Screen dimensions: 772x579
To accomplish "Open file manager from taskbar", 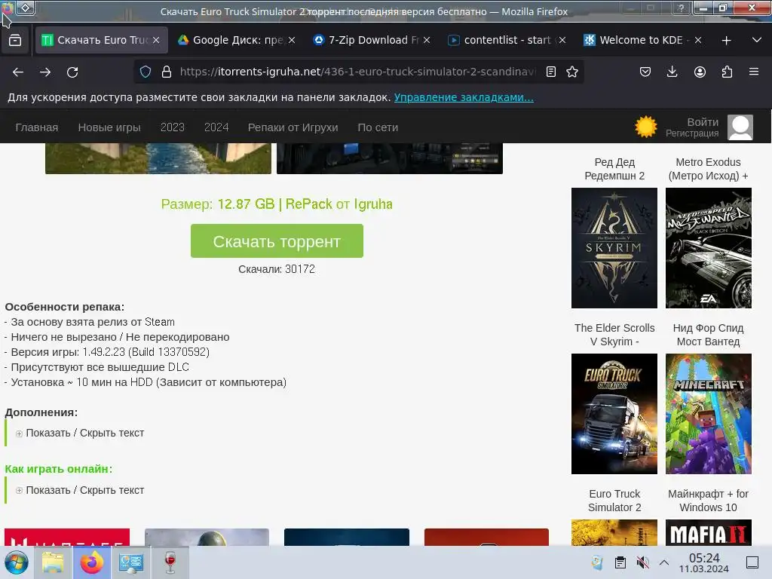I will pos(53,562).
